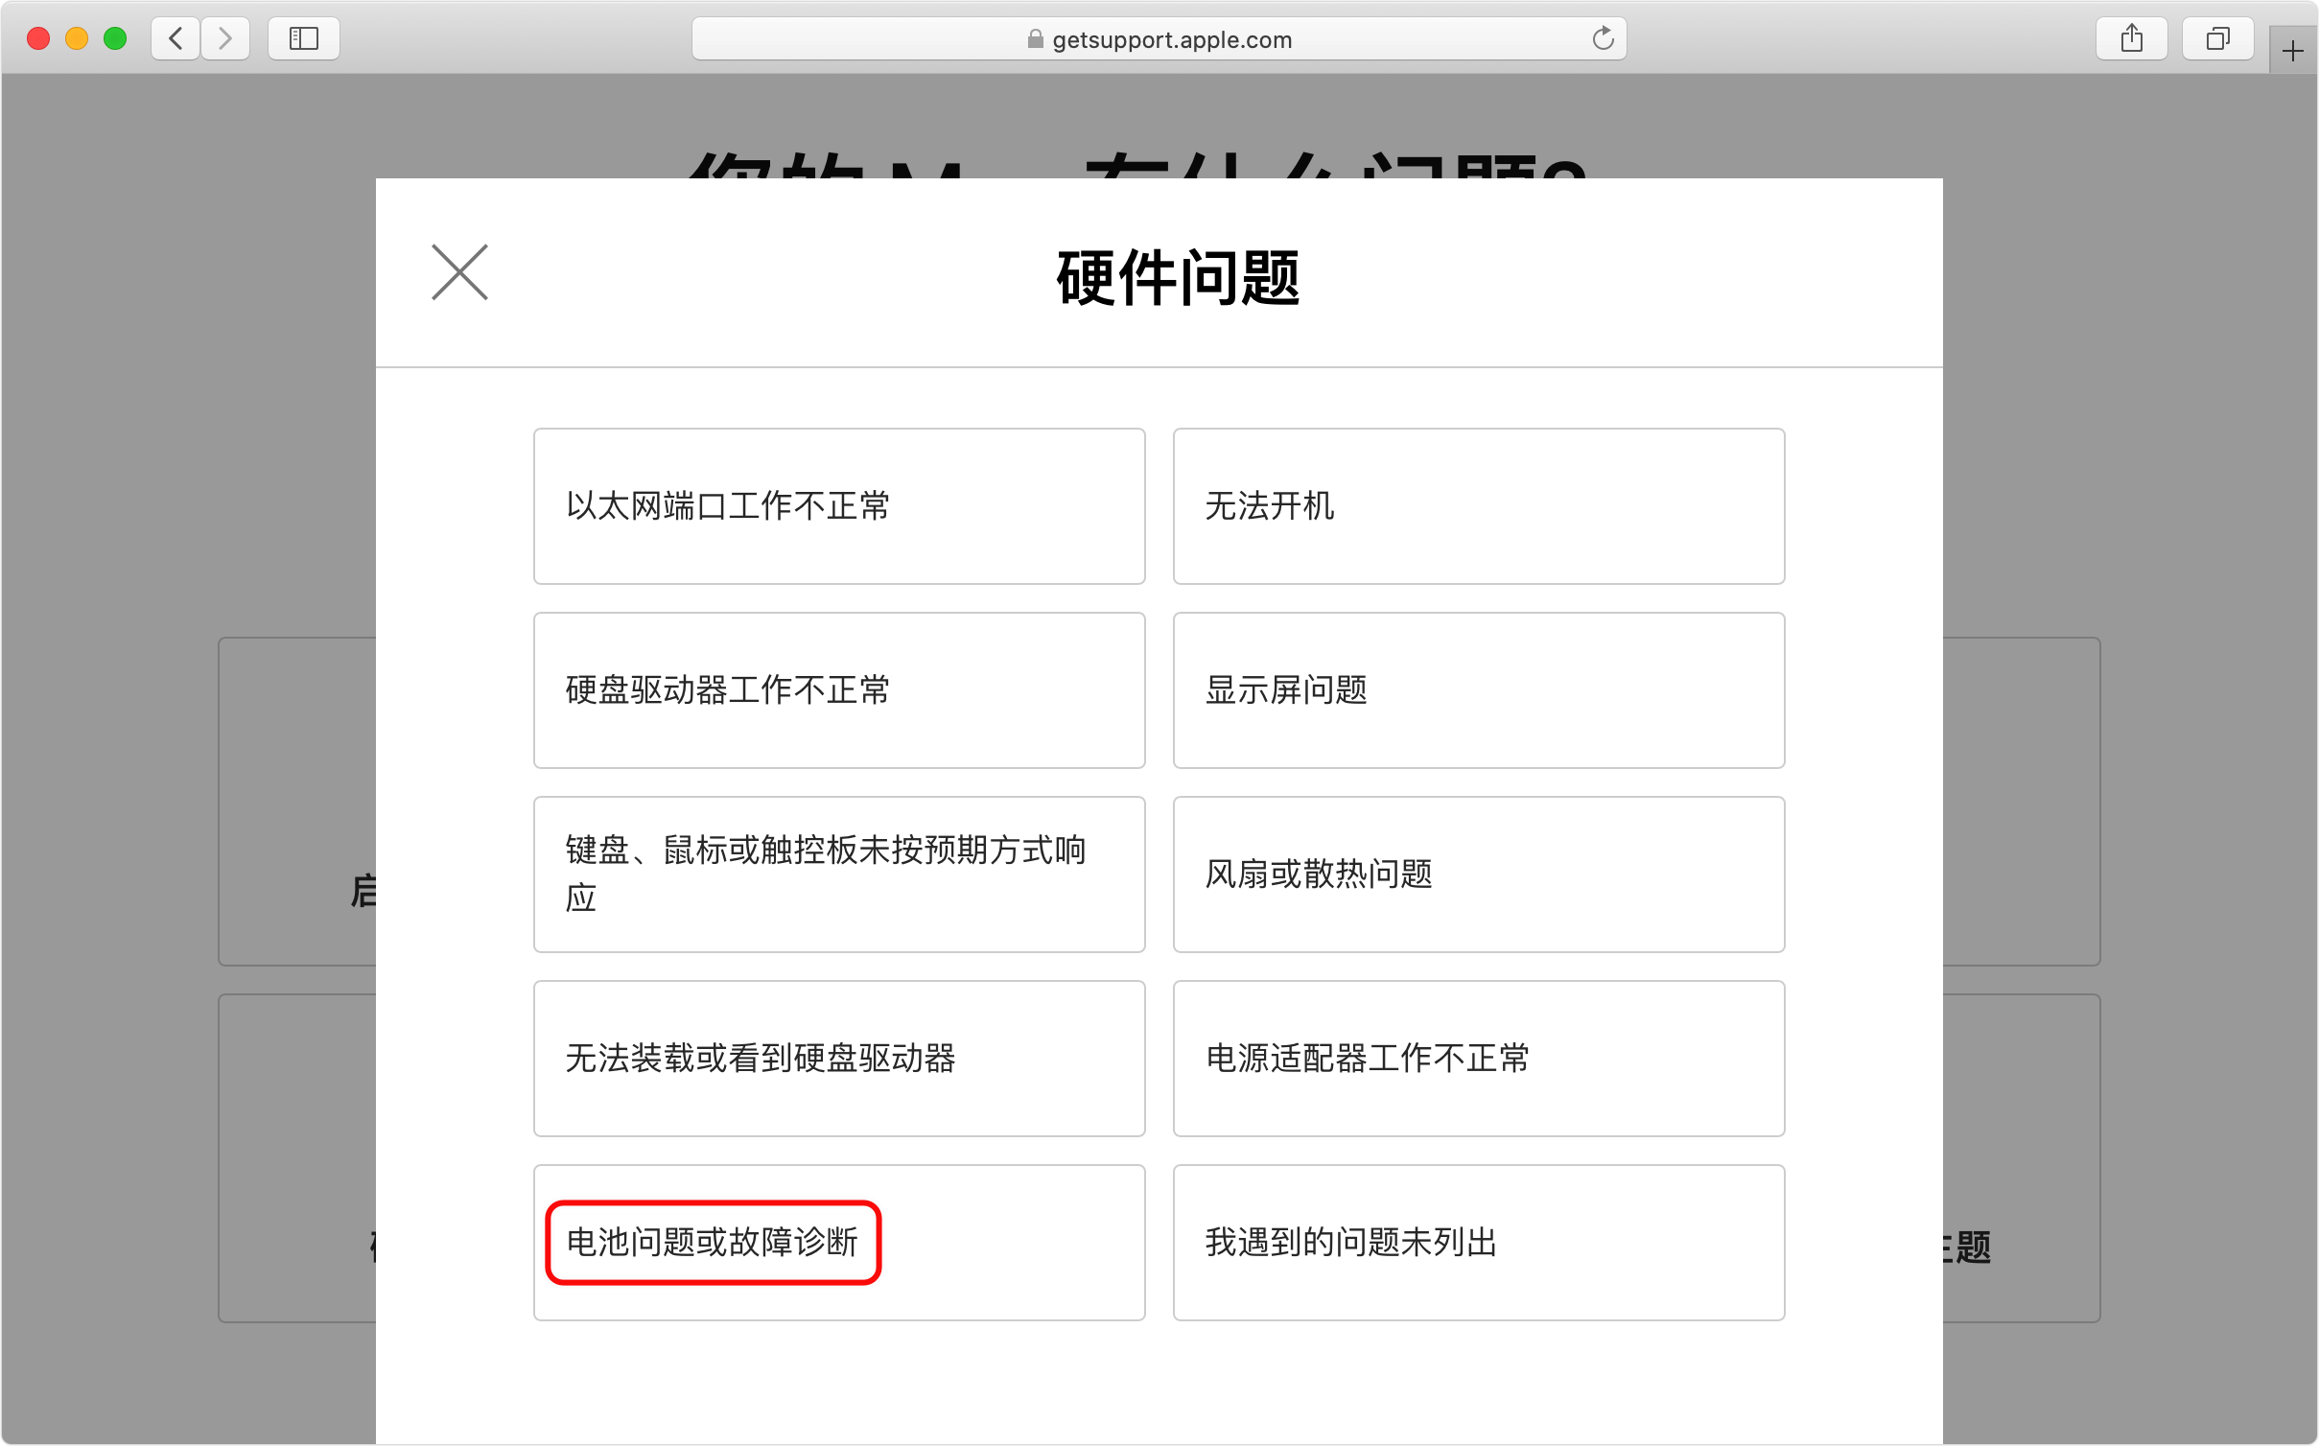This screenshot has height=1446, width=2319.
Task: Pick the 键盘、鼠标或触控板 option
Action: (839, 874)
